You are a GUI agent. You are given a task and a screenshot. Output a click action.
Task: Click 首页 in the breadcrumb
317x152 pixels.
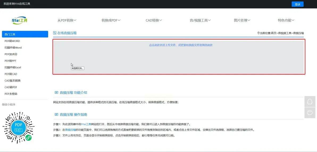click(274, 33)
